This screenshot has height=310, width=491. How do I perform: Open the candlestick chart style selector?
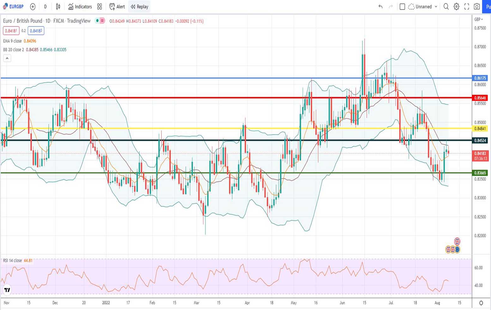(58, 7)
